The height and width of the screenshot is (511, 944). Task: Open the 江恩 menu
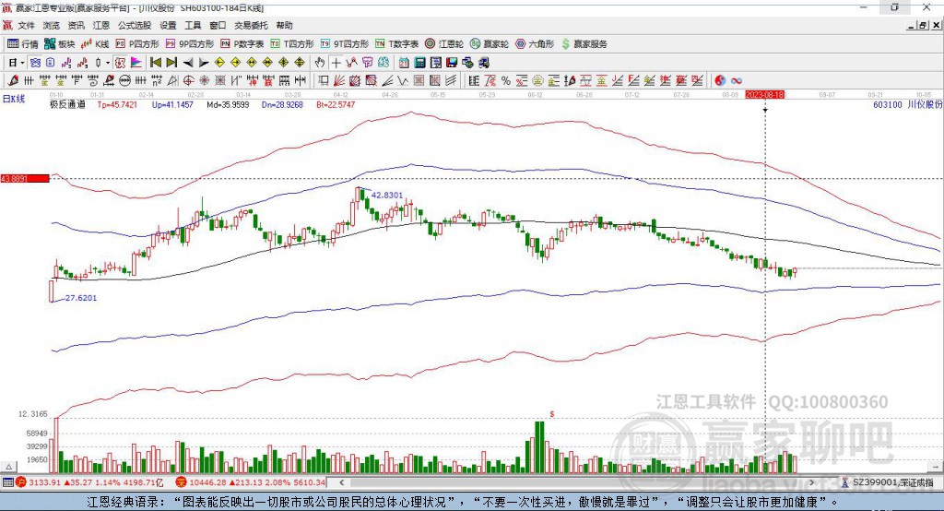[x=101, y=25]
